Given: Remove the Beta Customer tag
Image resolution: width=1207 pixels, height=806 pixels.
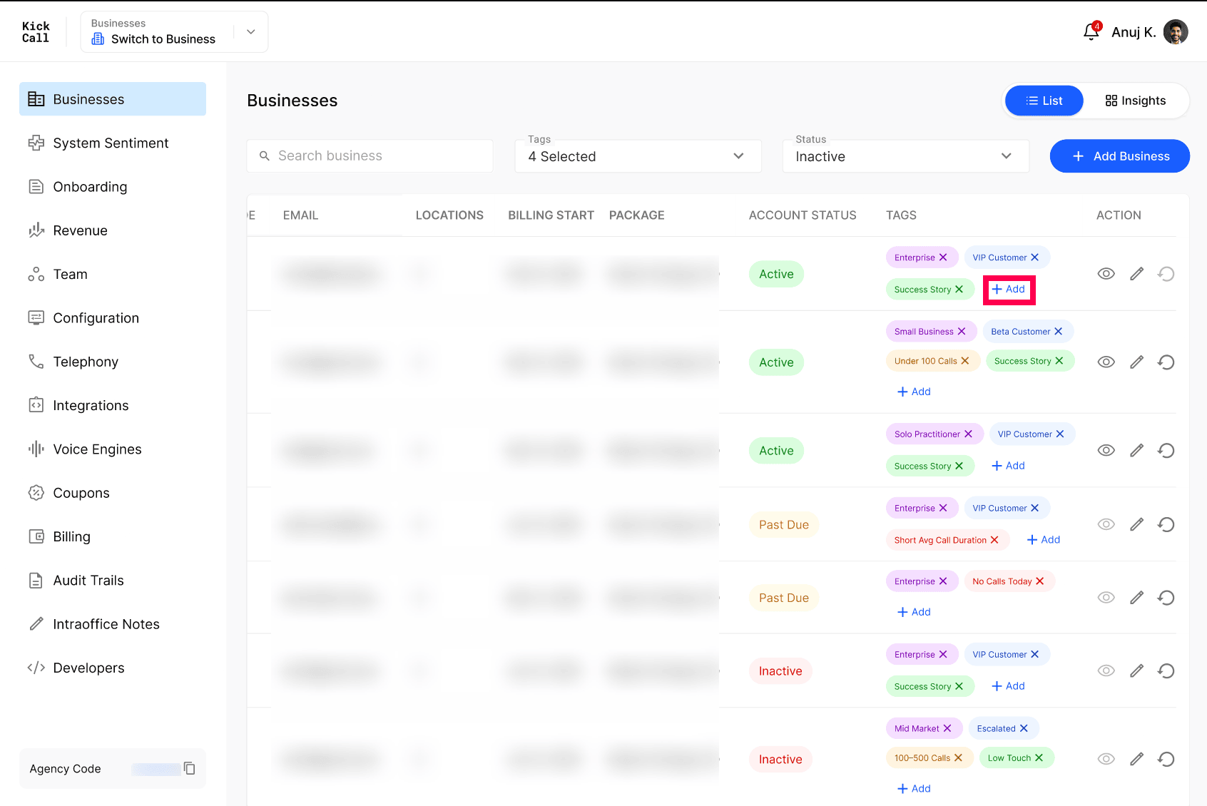Looking at the screenshot, I should 1059,331.
